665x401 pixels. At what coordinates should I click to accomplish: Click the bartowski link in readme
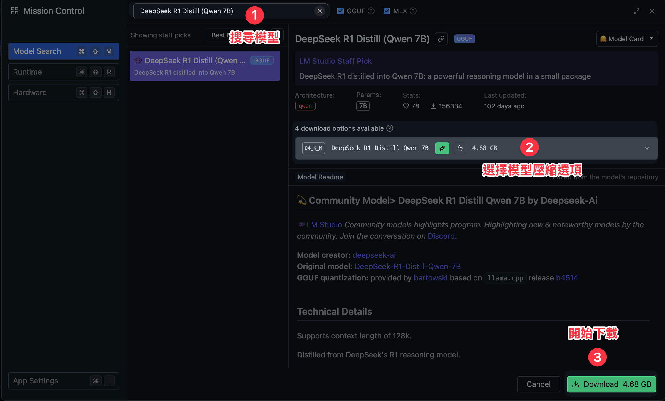tap(430, 278)
